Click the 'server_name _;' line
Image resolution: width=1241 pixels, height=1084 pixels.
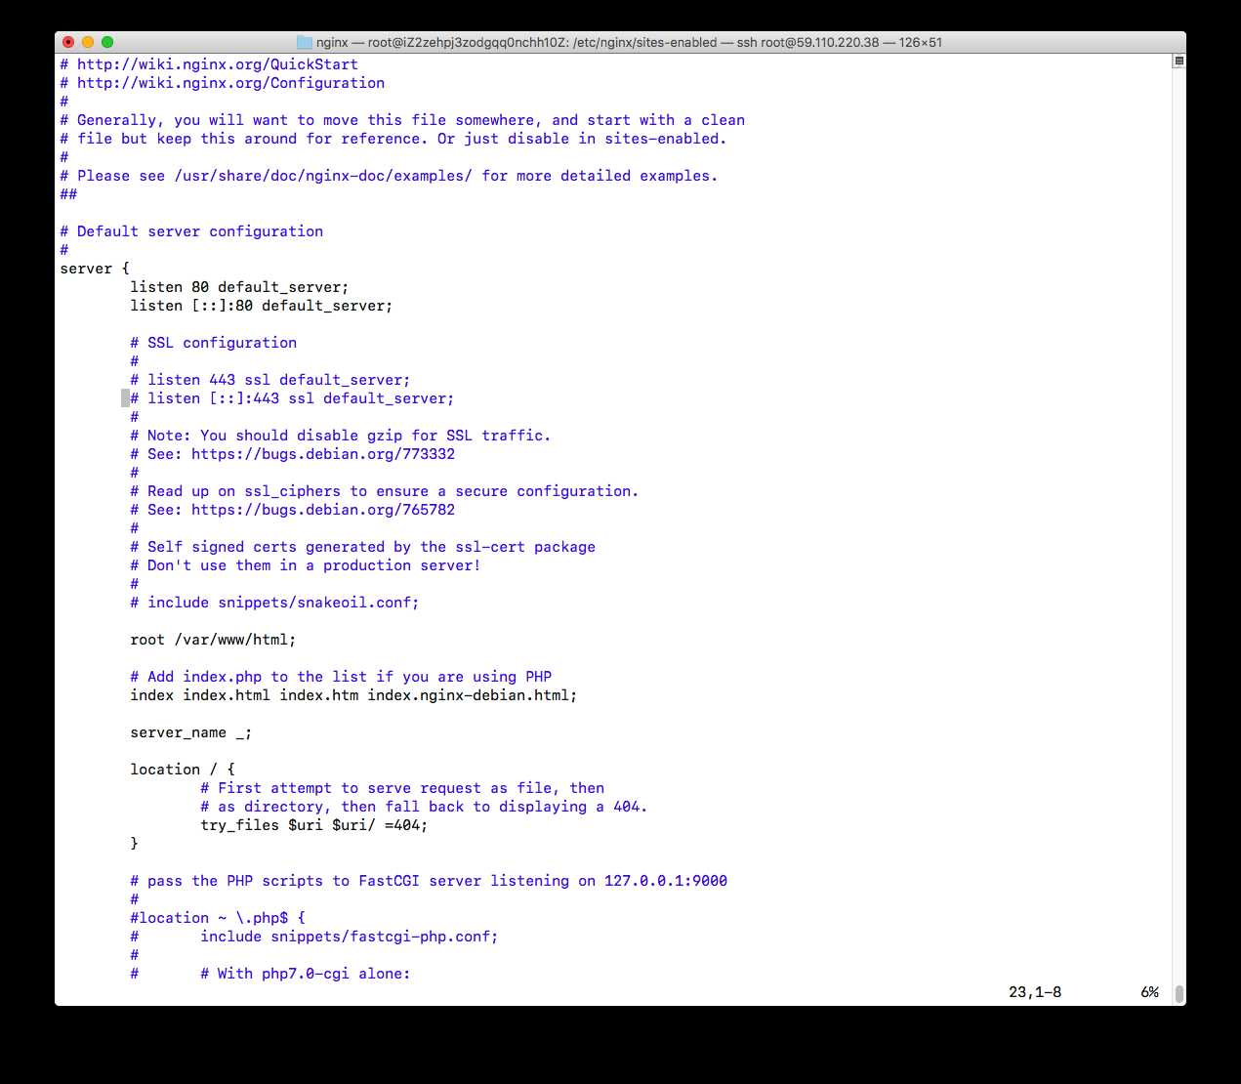tap(191, 732)
